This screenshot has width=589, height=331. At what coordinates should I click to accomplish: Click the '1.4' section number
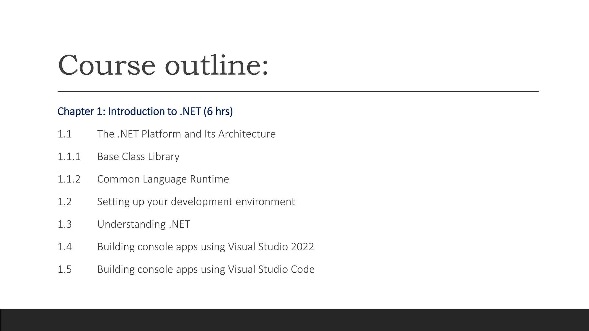pos(65,247)
